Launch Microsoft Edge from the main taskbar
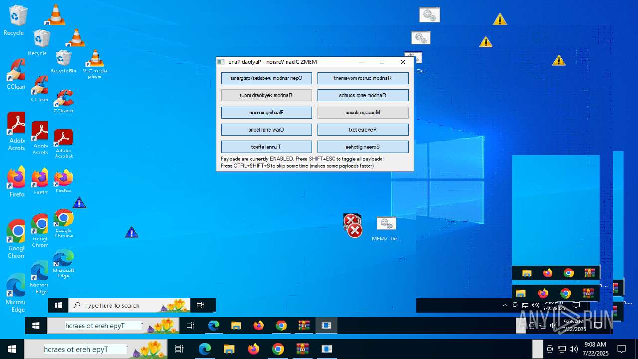Image resolution: width=638 pixels, height=359 pixels. pos(205,349)
